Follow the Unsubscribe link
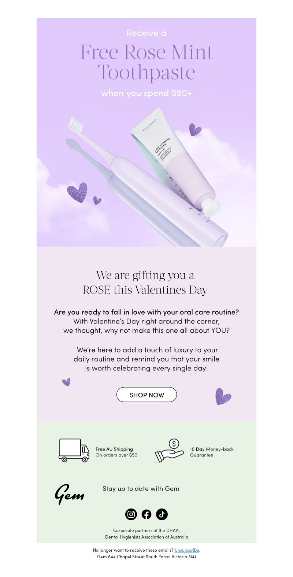 (x=187, y=550)
